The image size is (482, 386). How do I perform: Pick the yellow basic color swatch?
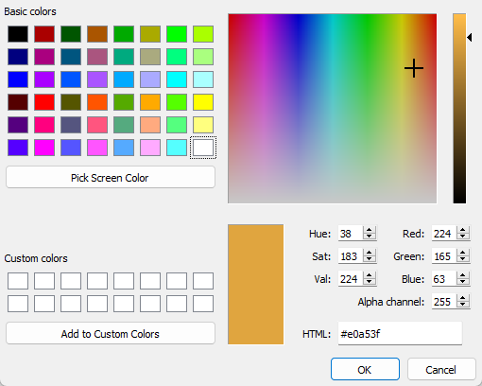203,102
